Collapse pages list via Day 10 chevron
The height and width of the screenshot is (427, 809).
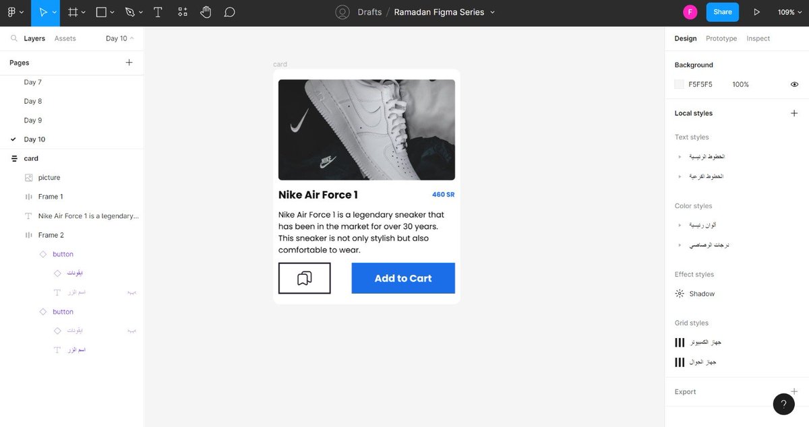[132, 38]
